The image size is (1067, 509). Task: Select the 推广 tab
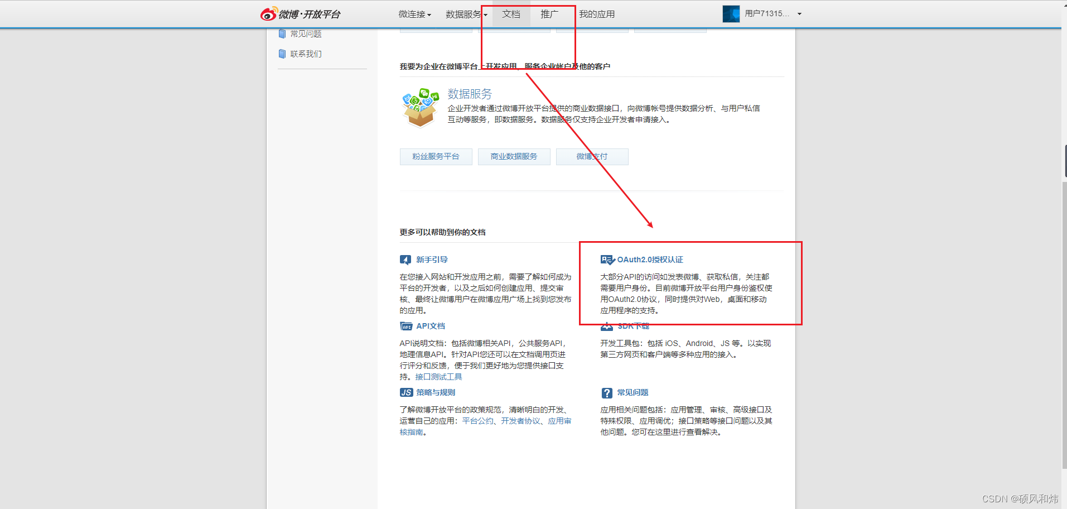point(551,14)
